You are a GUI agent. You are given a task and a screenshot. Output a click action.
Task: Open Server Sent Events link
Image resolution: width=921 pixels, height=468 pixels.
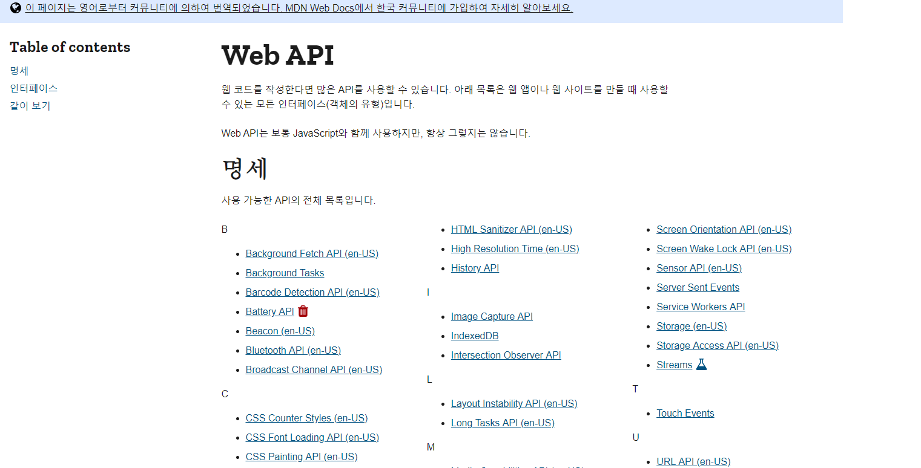pyautogui.click(x=698, y=287)
